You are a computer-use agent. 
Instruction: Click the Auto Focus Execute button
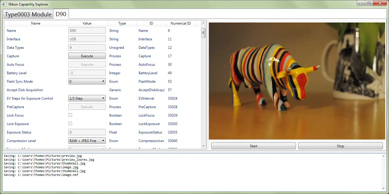click(x=87, y=64)
